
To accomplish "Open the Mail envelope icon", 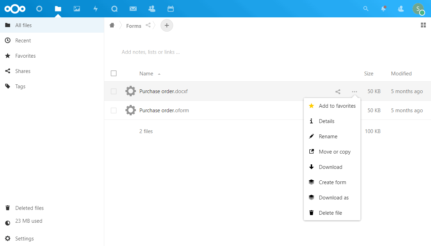I will (133, 9).
